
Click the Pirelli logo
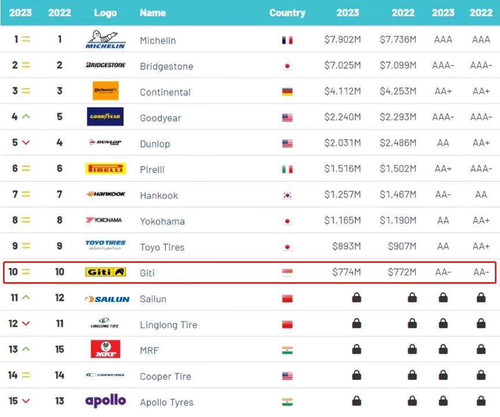tap(105, 169)
